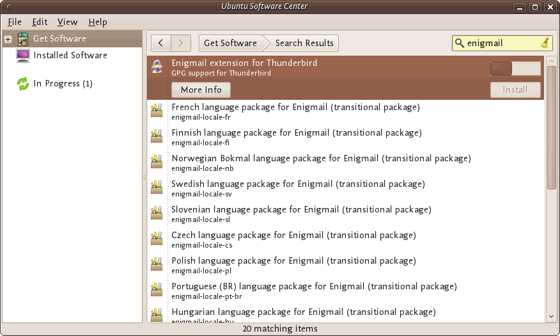Click the clear-search broom icon
Screen dimensions: 560x336
545,43
